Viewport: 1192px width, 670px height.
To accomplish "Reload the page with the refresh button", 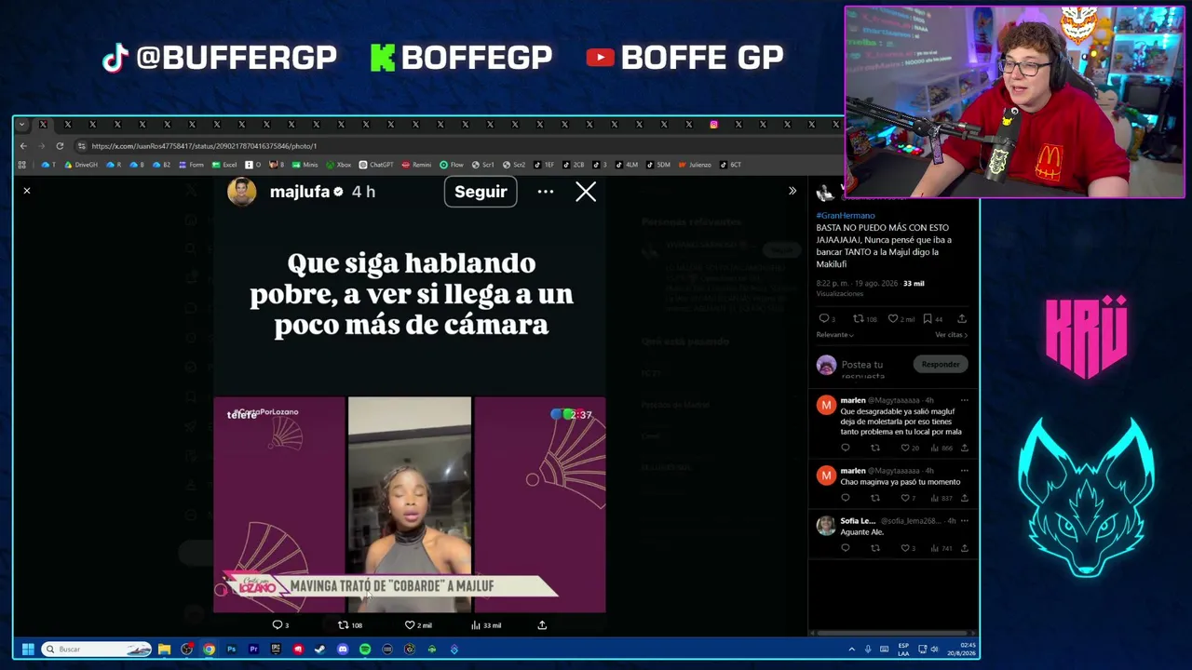I will click(x=60, y=146).
